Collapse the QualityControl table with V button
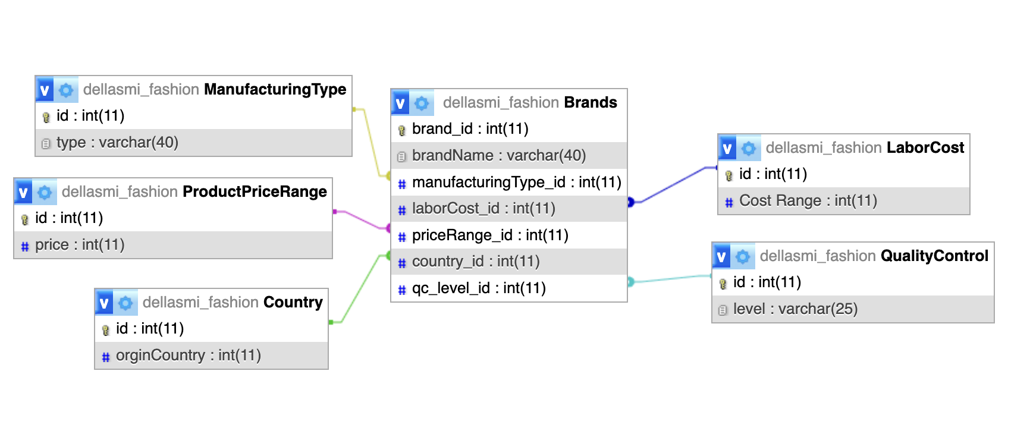 721,256
